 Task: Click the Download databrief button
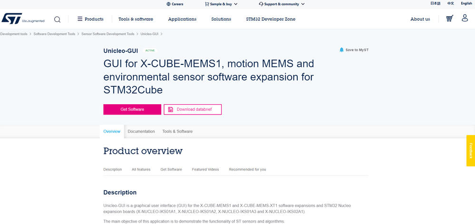tap(193, 109)
